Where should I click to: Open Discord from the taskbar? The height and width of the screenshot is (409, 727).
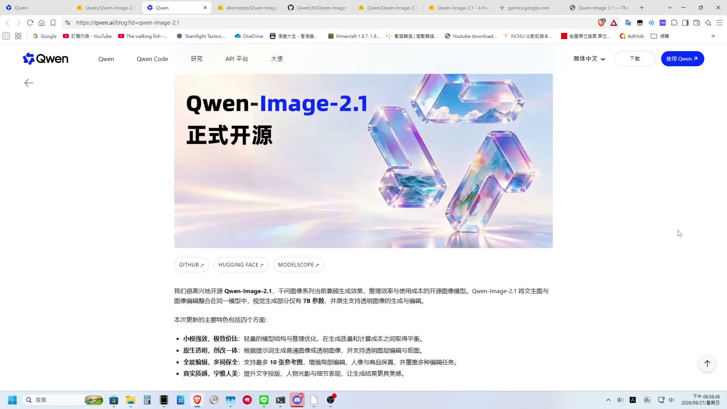(x=297, y=400)
